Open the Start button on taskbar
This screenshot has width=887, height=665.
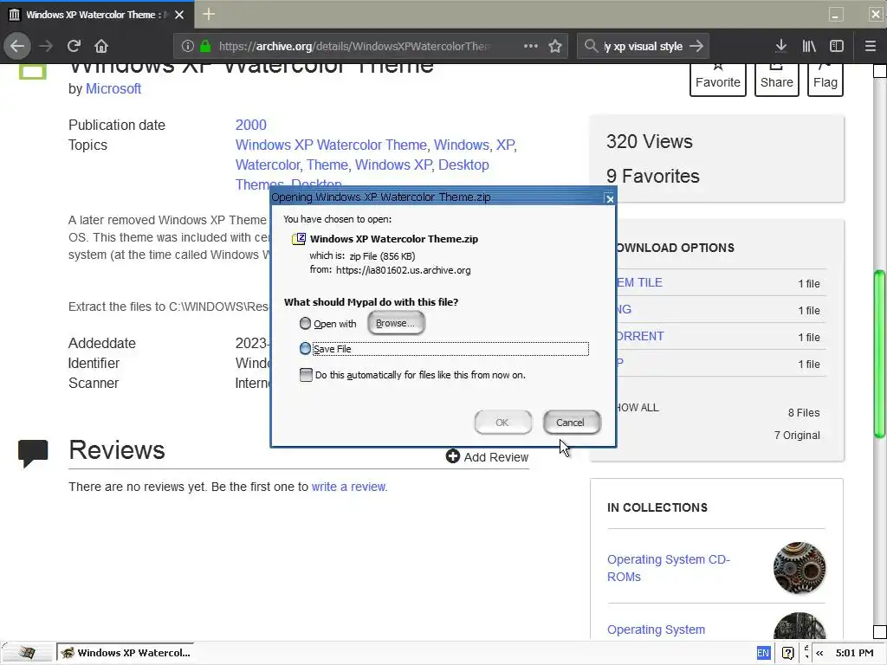pyautogui.click(x=27, y=653)
